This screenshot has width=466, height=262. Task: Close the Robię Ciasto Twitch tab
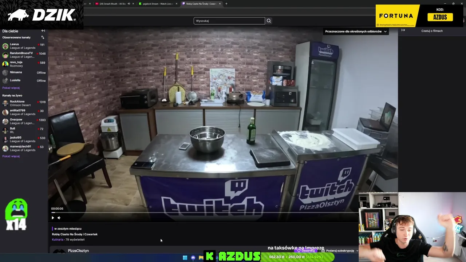point(220,4)
